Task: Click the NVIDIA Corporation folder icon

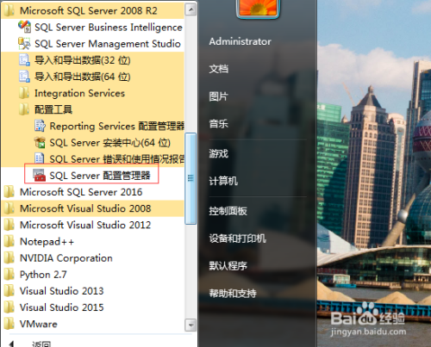Action: (9, 257)
